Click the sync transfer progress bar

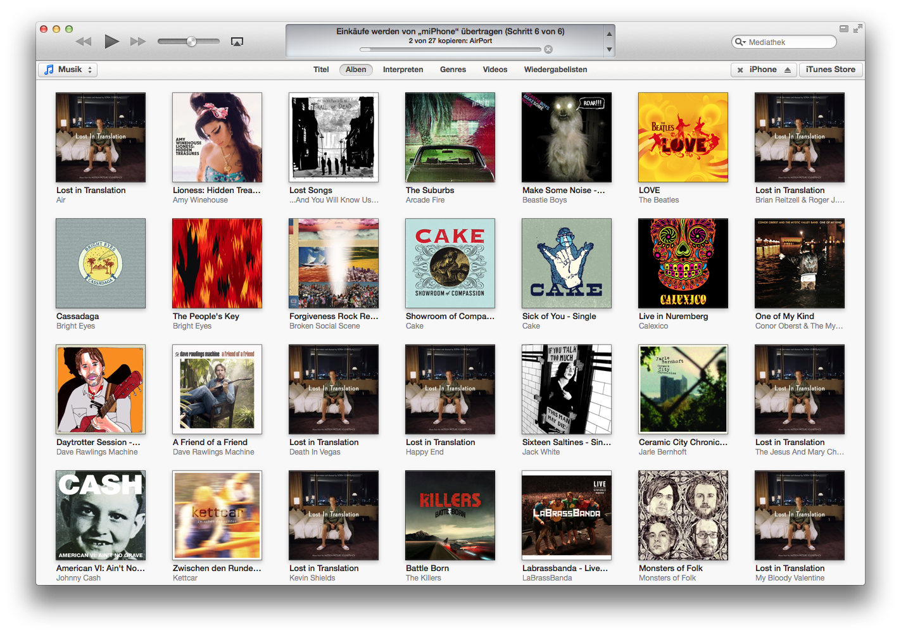450,49
